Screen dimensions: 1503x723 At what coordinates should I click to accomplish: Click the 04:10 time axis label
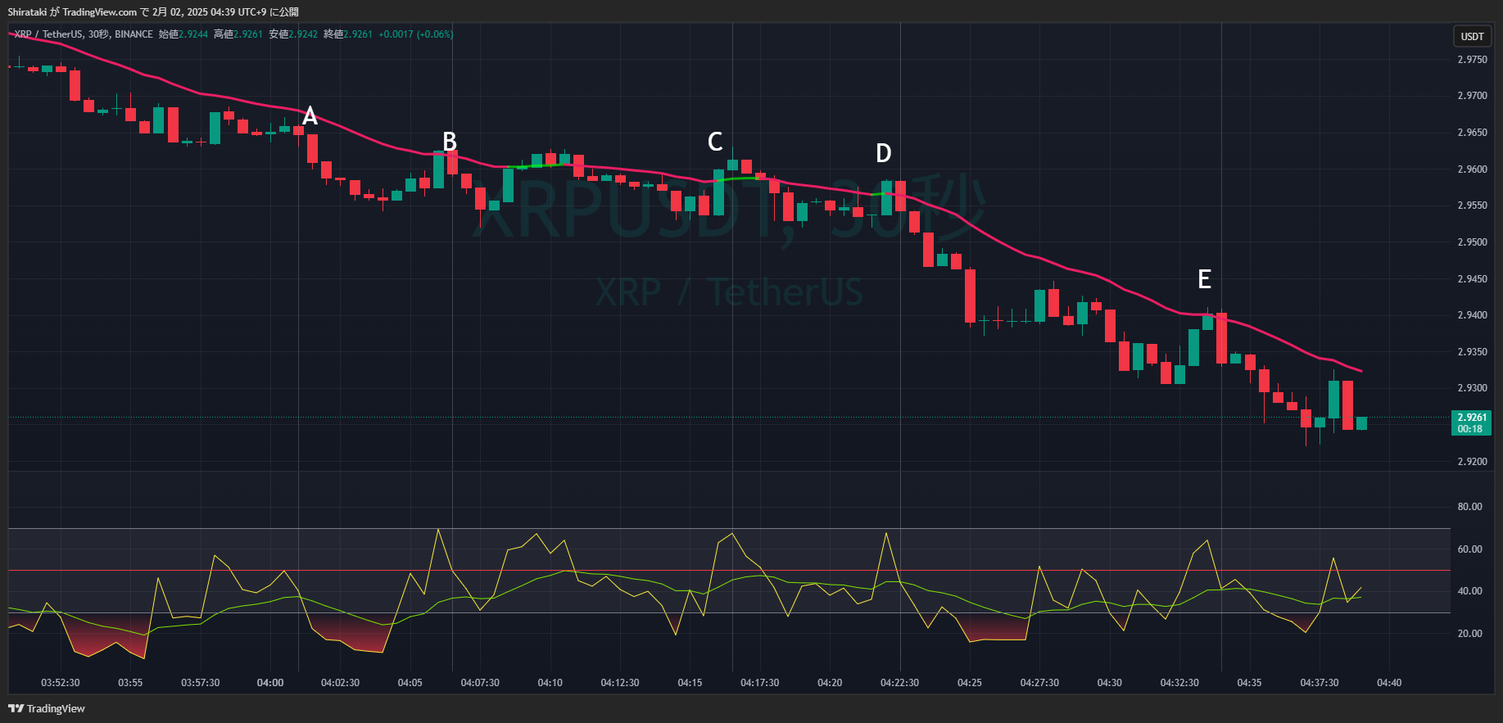pos(550,683)
